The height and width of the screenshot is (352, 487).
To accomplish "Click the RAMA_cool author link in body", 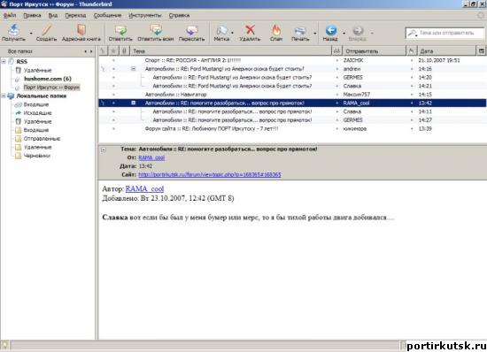I will tap(144, 189).
